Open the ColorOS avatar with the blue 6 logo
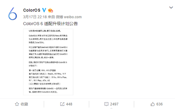This screenshot has width=175, height=109. (13, 14)
